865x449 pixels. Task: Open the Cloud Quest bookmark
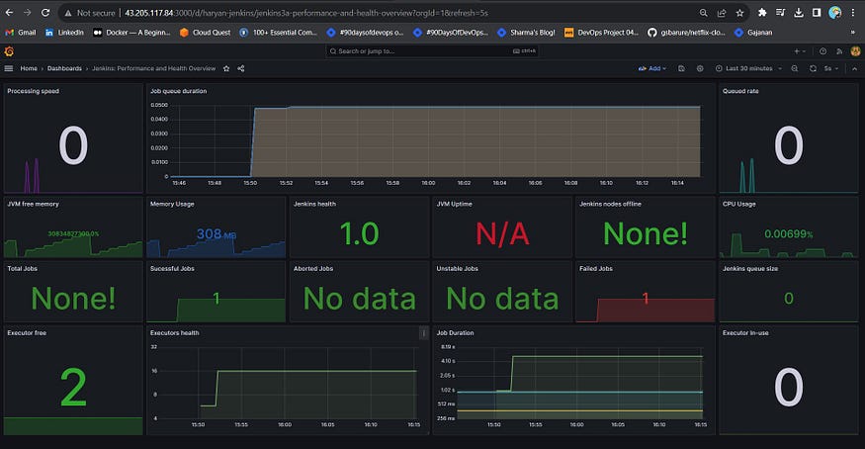(206, 33)
